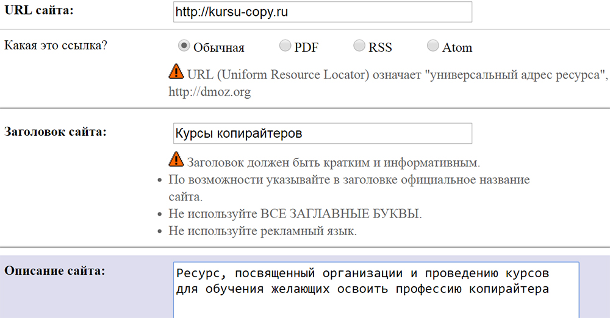This screenshot has height=318, width=610.
Task: Select the Обычная radio button
Action: pyautogui.click(x=183, y=46)
